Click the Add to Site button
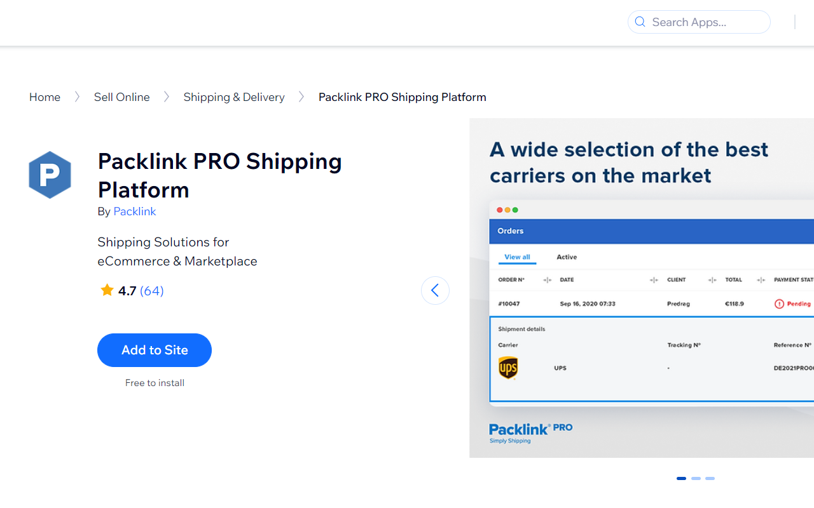The height and width of the screenshot is (508, 814). tap(154, 350)
